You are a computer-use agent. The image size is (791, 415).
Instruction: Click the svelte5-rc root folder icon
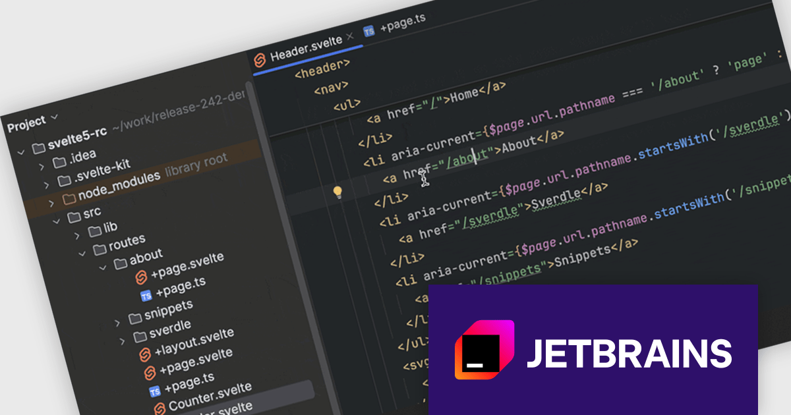39,148
